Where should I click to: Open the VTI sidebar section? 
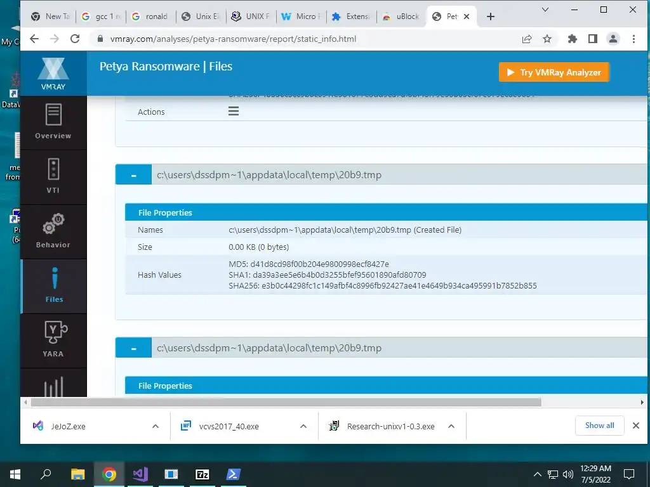coord(53,177)
